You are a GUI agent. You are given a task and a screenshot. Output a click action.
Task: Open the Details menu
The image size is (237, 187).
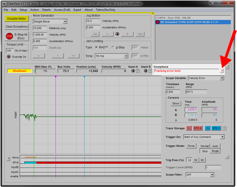pos(46,10)
